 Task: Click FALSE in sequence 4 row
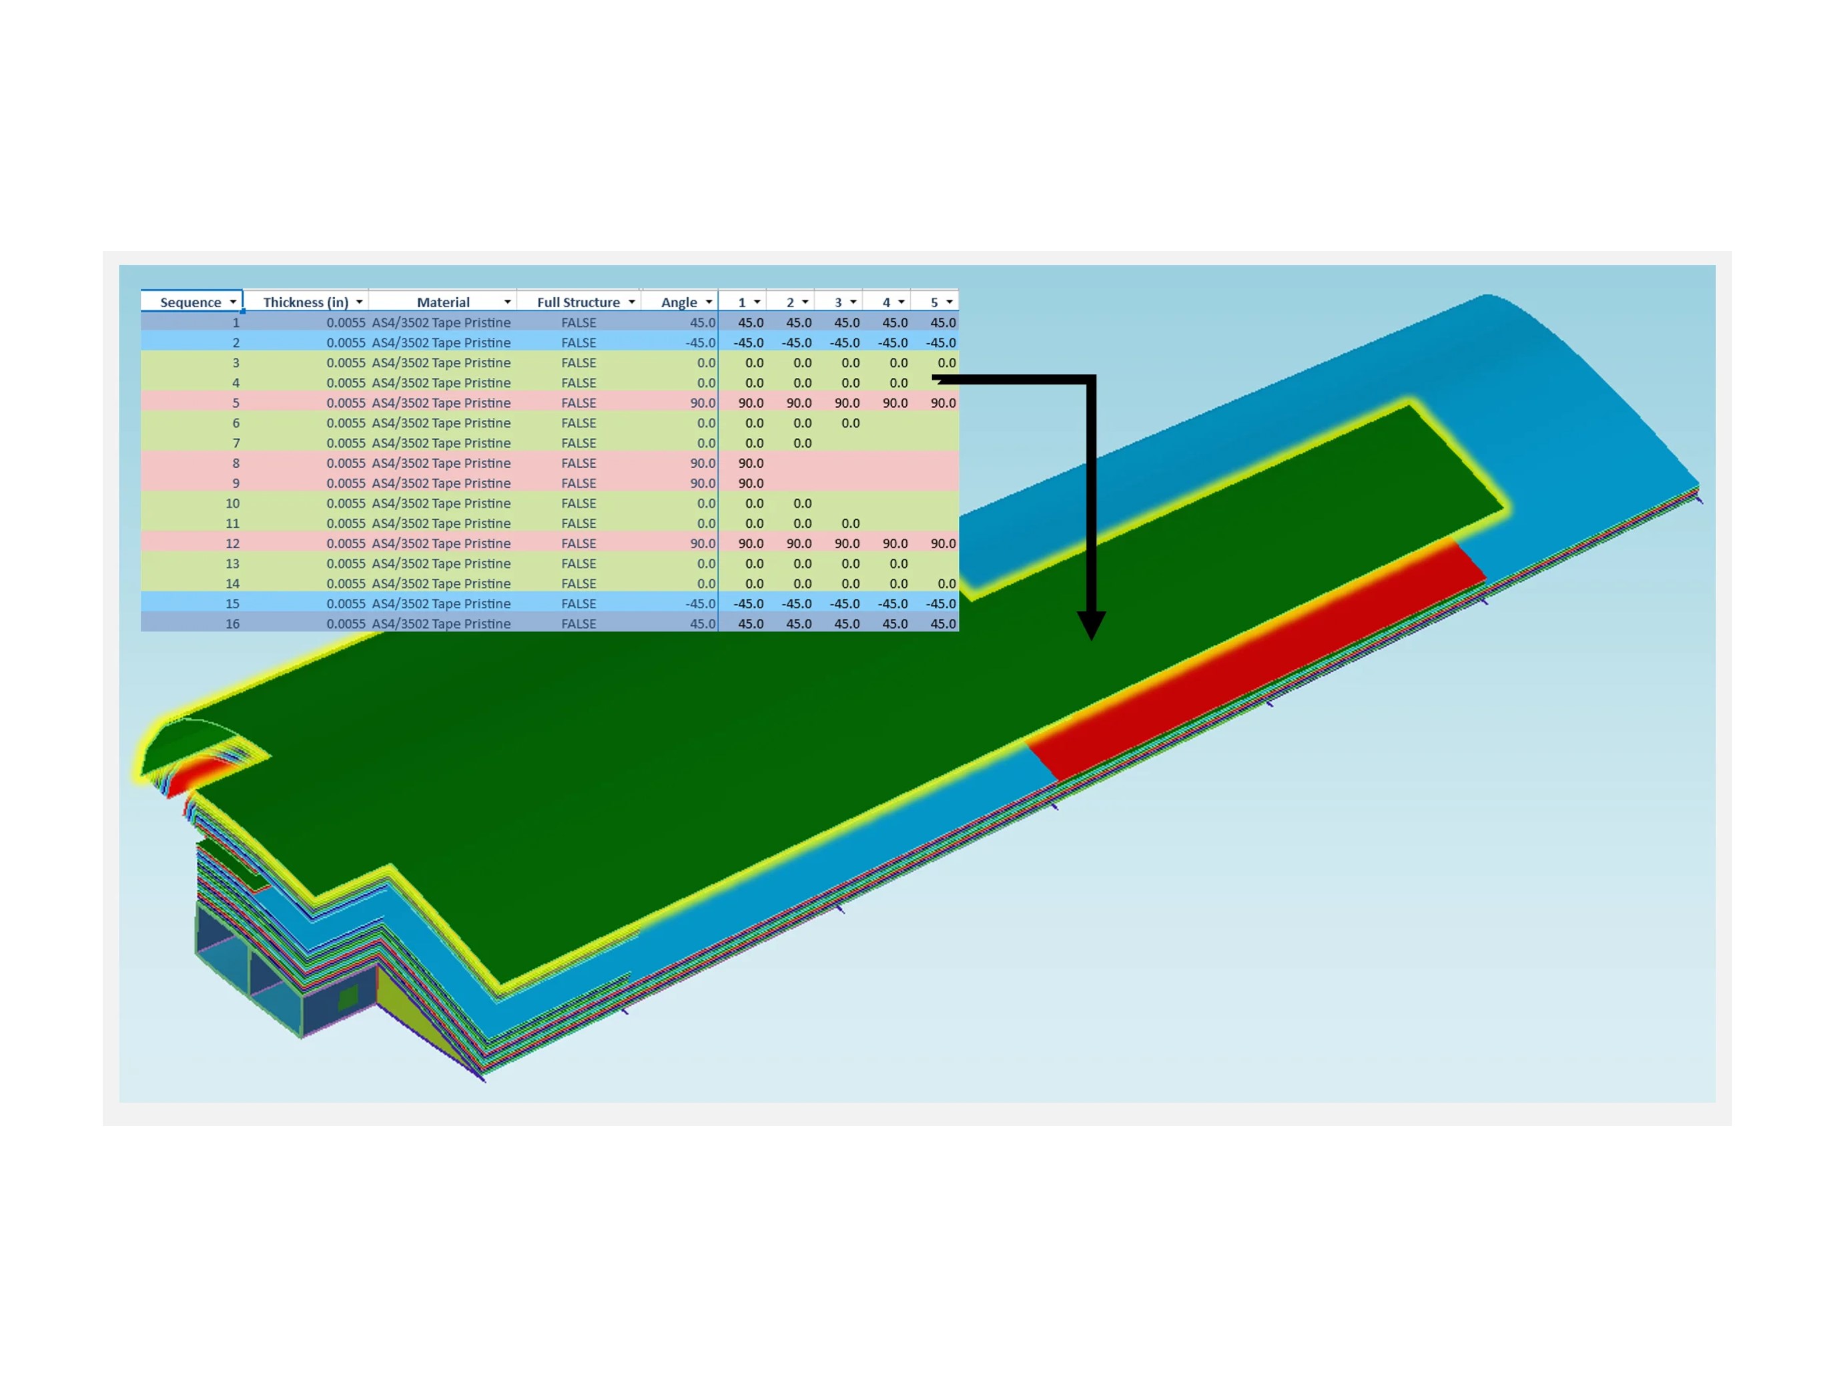tap(579, 382)
